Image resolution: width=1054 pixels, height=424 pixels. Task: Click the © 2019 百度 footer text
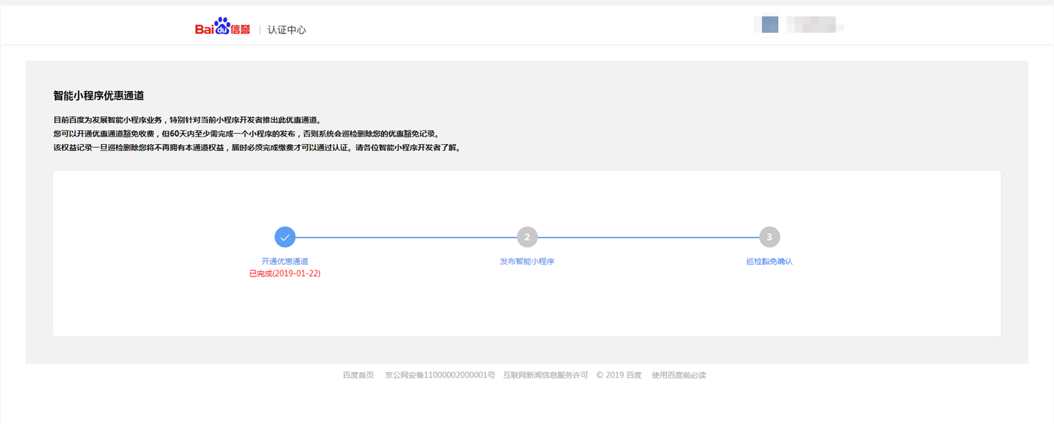619,375
